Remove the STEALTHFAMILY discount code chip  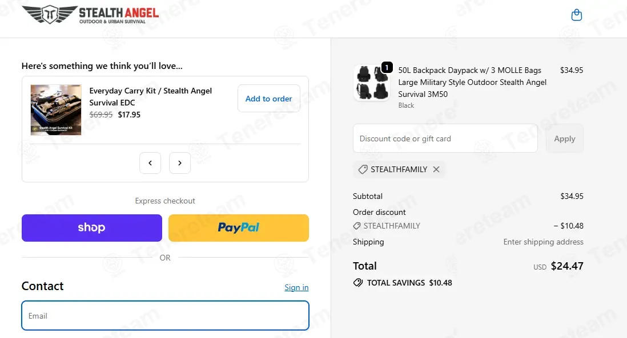click(x=436, y=169)
